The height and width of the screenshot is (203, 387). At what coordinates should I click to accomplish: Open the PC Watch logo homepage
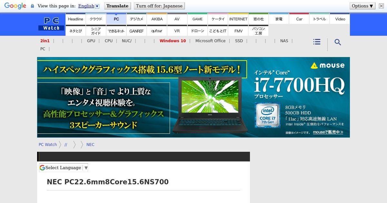tap(51, 24)
